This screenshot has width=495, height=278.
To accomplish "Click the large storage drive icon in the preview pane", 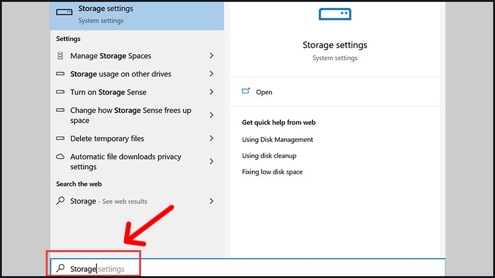I will coord(335,14).
